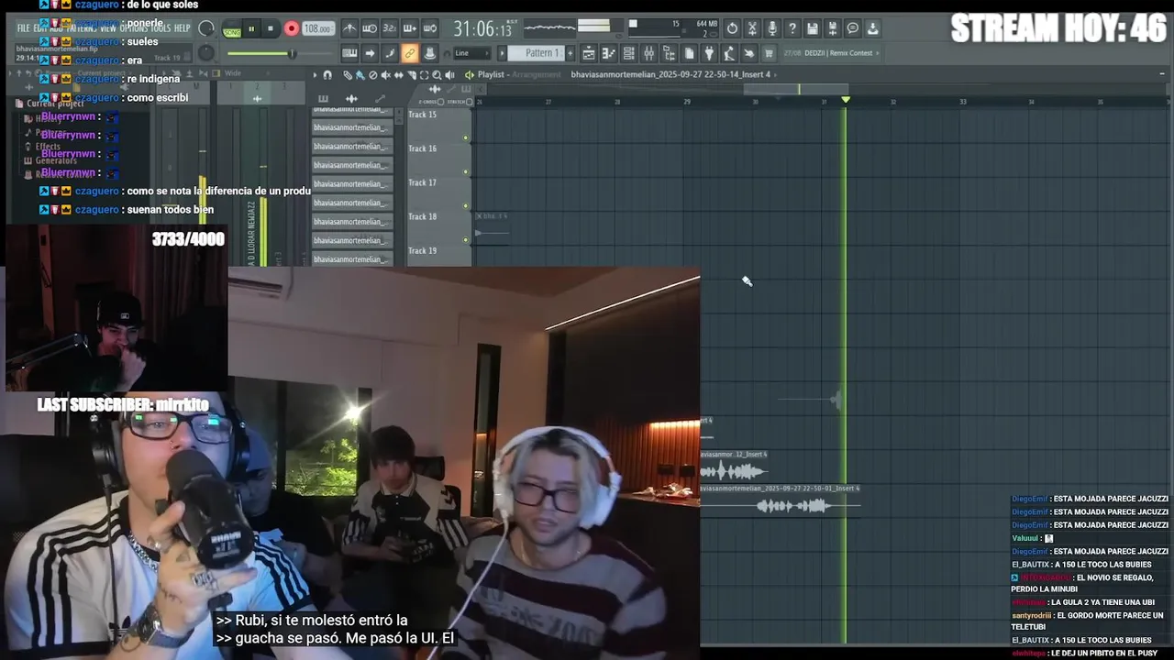
Task: Toggle the 3-2-1 countdown before recording
Action: tap(390, 28)
